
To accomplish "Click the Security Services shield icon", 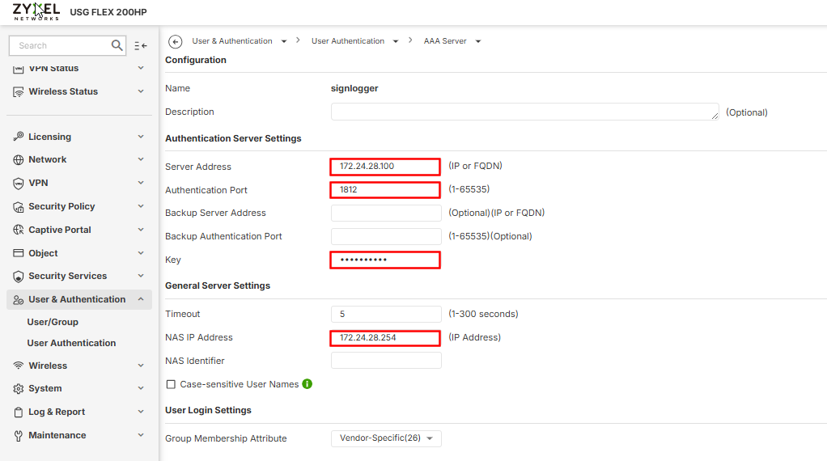I will pos(19,276).
